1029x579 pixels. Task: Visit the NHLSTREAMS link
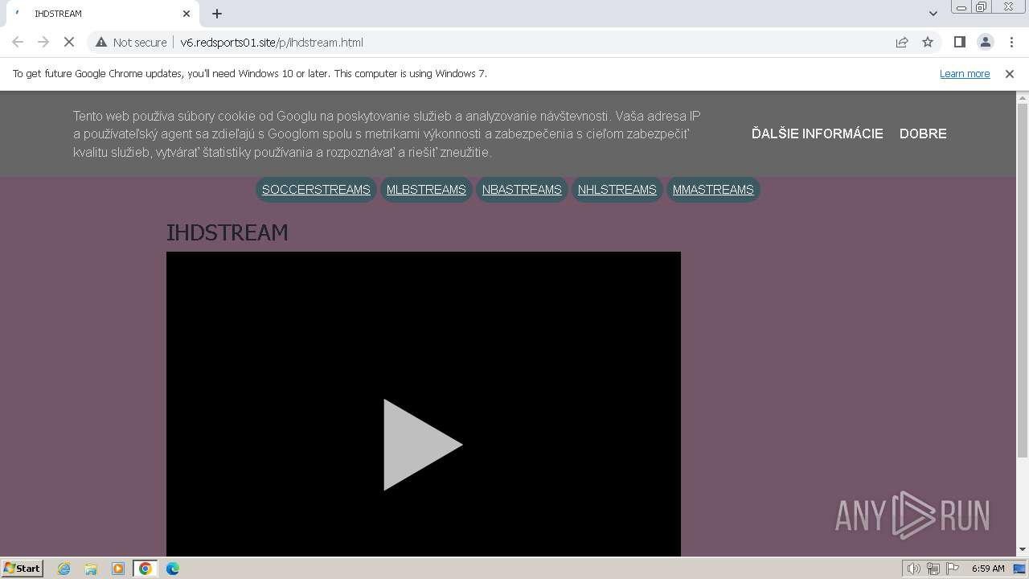tap(617, 190)
